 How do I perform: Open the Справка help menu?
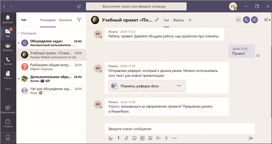point(8,123)
